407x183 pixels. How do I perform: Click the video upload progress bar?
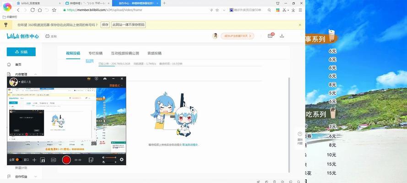point(180,66)
